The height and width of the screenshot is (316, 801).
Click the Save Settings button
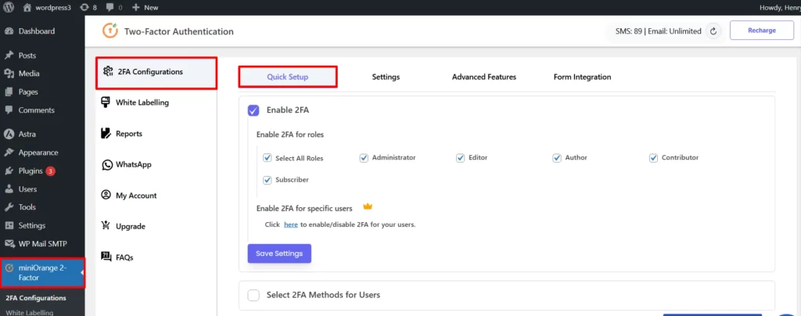(280, 253)
